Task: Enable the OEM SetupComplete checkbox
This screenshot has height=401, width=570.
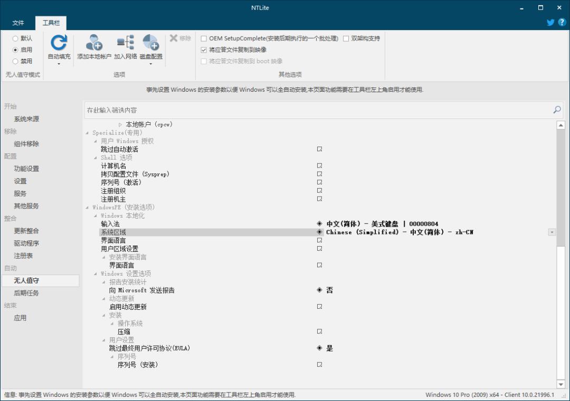Action: point(203,38)
